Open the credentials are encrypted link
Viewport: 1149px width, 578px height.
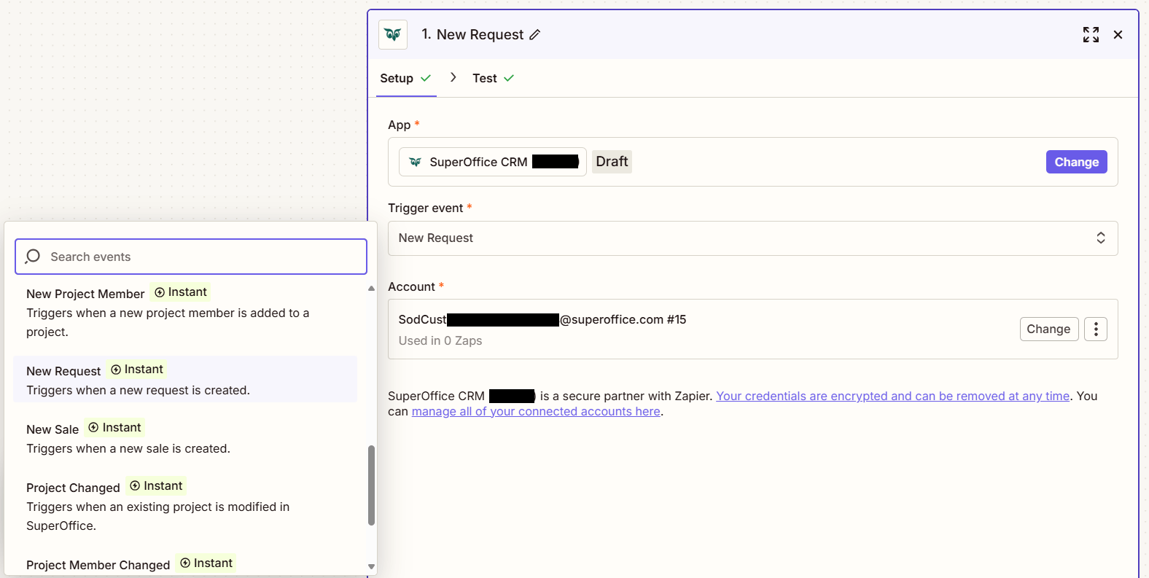click(892, 396)
